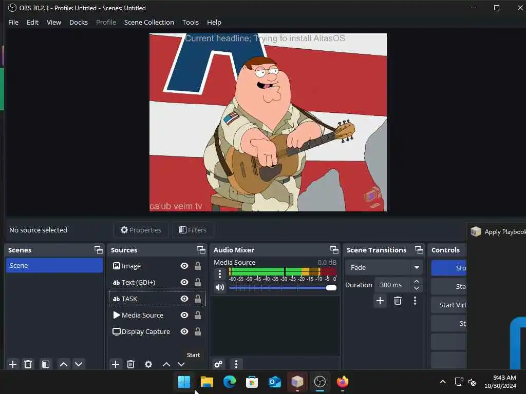Open the Help menu
This screenshot has width=526, height=394.
coord(214,22)
